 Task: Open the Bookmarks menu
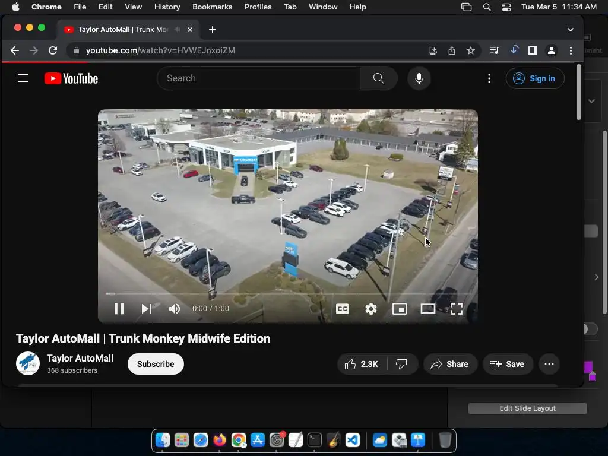tap(212, 7)
